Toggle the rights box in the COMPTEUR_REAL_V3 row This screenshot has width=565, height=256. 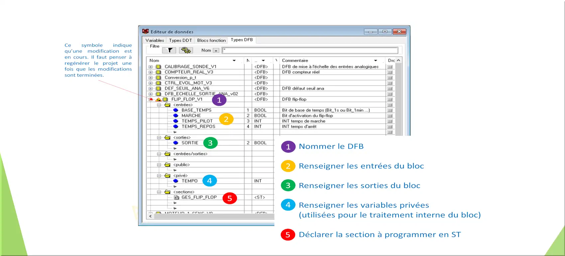[x=390, y=72]
